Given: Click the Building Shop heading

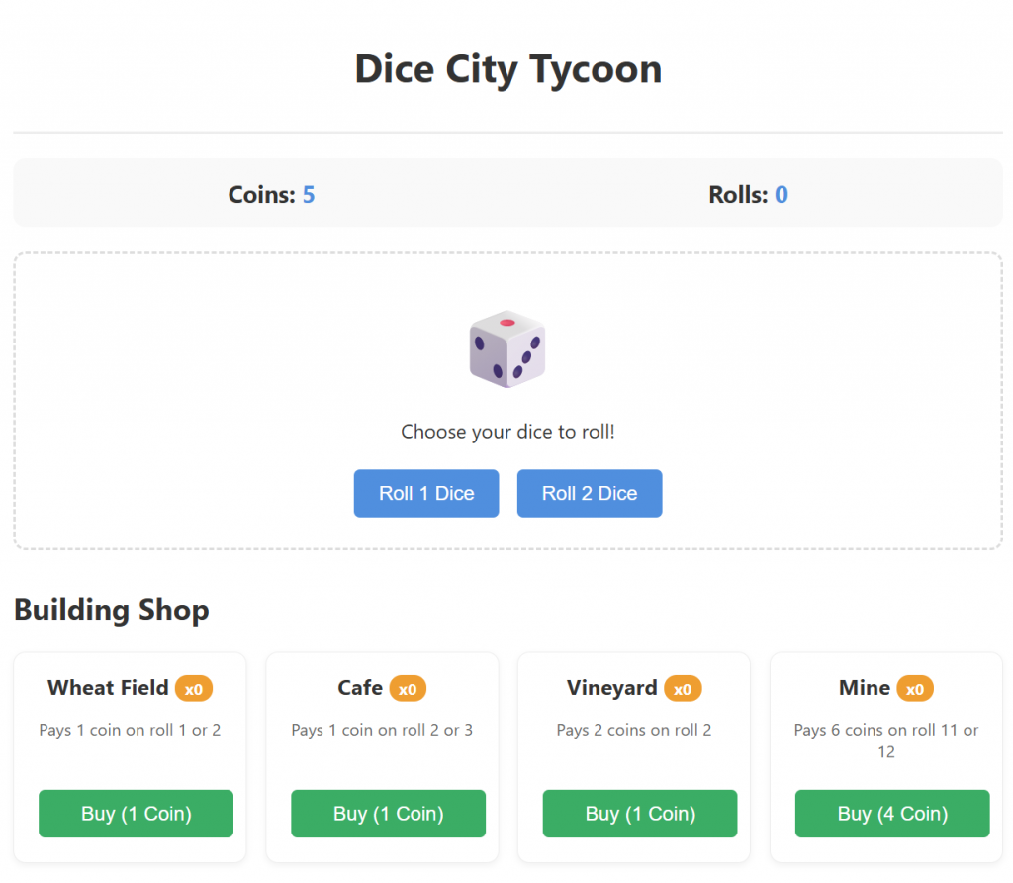Looking at the screenshot, I should point(112,610).
